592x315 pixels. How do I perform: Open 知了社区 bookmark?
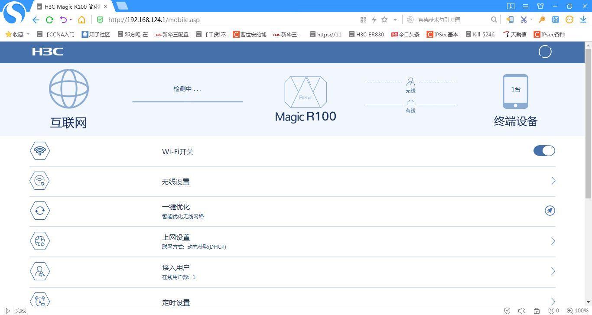point(96,34)
